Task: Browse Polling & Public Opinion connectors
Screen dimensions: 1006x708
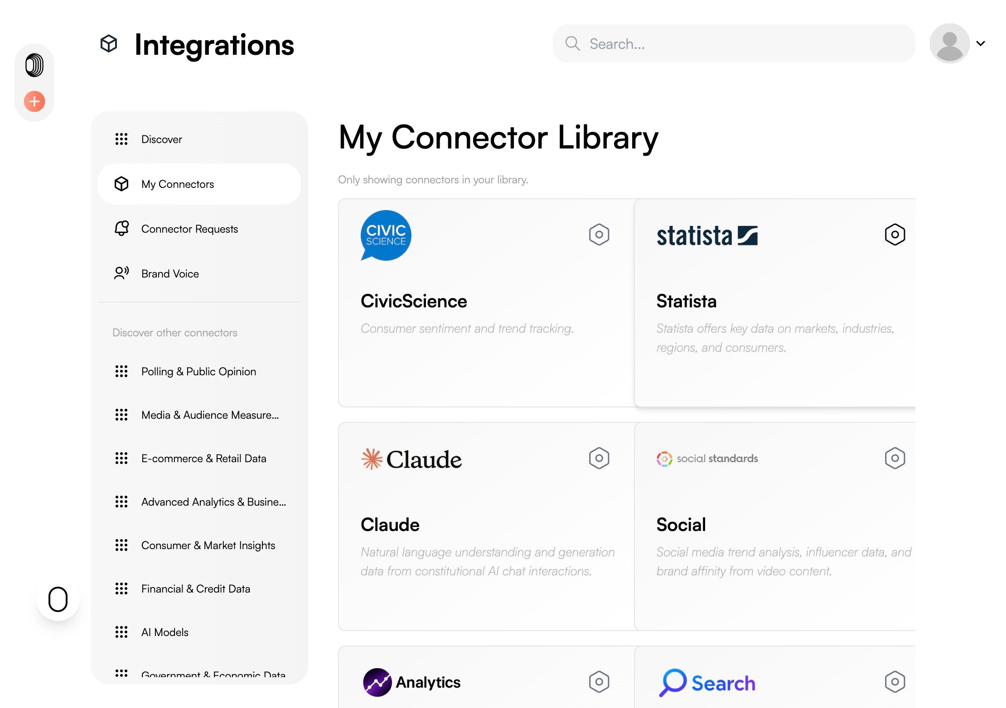Action: point(198,372)
